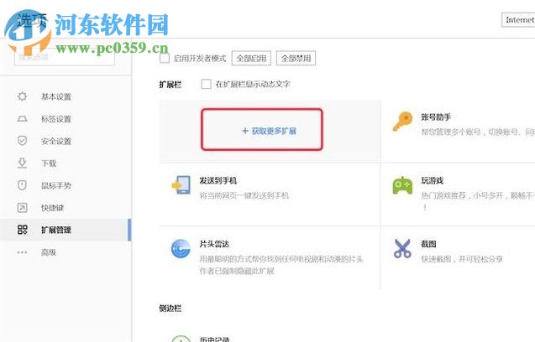Click the 玩游戏 gamepad icon
Viewport: 535px width, 342px height.
402,185
